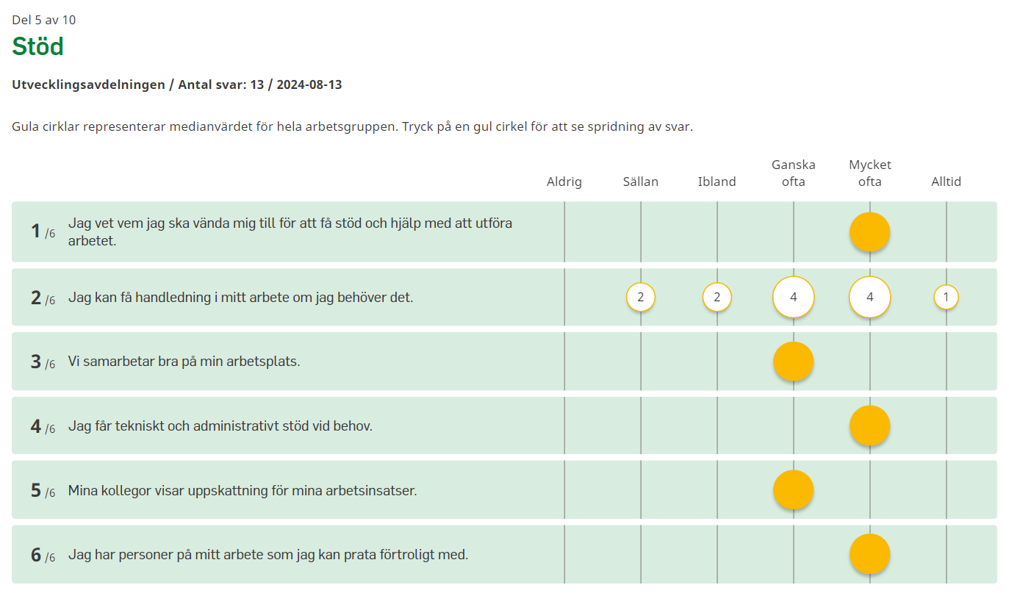Click the small circle with 1 under Alltid

946,298
